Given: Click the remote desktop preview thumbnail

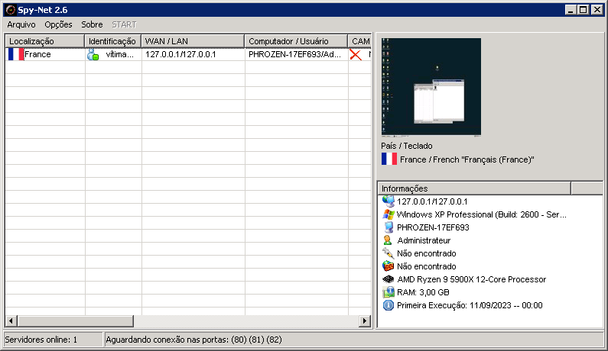Looking at the screenshot, I should point(431,87).
